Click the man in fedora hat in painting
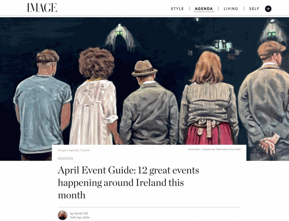Screen dimensions: 289x221 [148, 102]
